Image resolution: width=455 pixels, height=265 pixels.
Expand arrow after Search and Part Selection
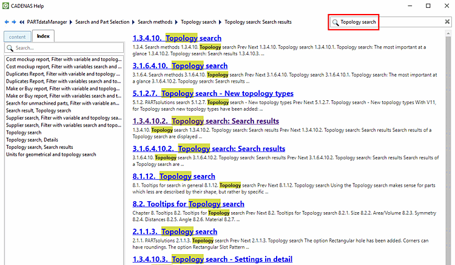(133, 22)
